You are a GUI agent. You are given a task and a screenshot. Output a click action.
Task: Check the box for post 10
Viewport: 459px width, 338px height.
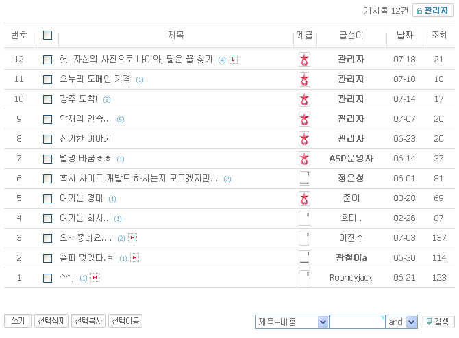tap(47, 99)
